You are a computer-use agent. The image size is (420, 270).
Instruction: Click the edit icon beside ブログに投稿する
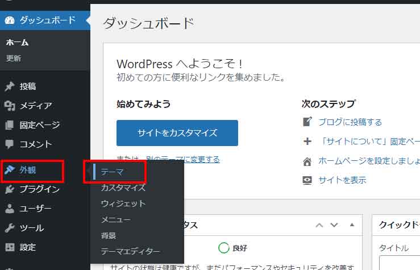pyautogui.click(x=307, y=122)
